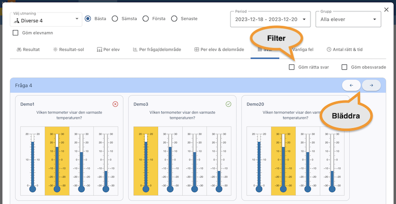Toggle the Göm obesvarade checkbox

(345, 67)
